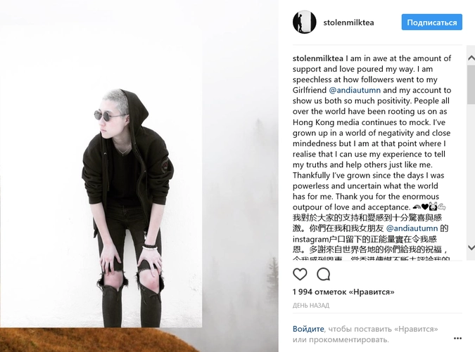Open @andiautumn mention in English text
This screenshot has width=475, height=352.
[355, 90]
